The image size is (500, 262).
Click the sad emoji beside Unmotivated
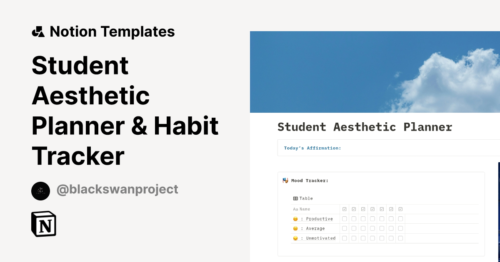coord(296,238)
